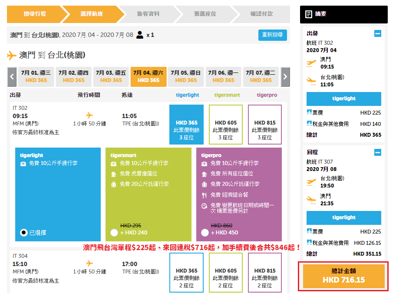396x293 pixels.
Task: Choose IT 302 tigersmart fare HKD 605
Action: tap(226, 125)
